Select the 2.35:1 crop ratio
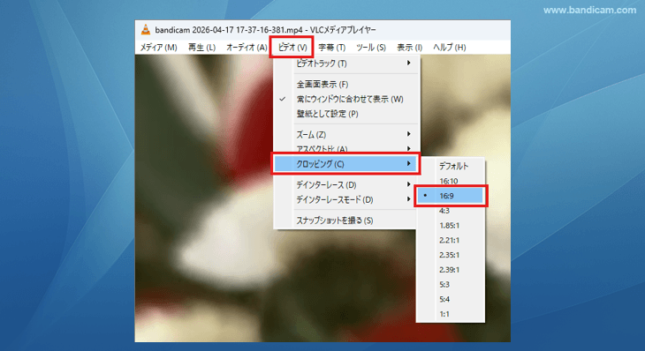Viewport: 645px width, 351px height. [x=451, y=255]
